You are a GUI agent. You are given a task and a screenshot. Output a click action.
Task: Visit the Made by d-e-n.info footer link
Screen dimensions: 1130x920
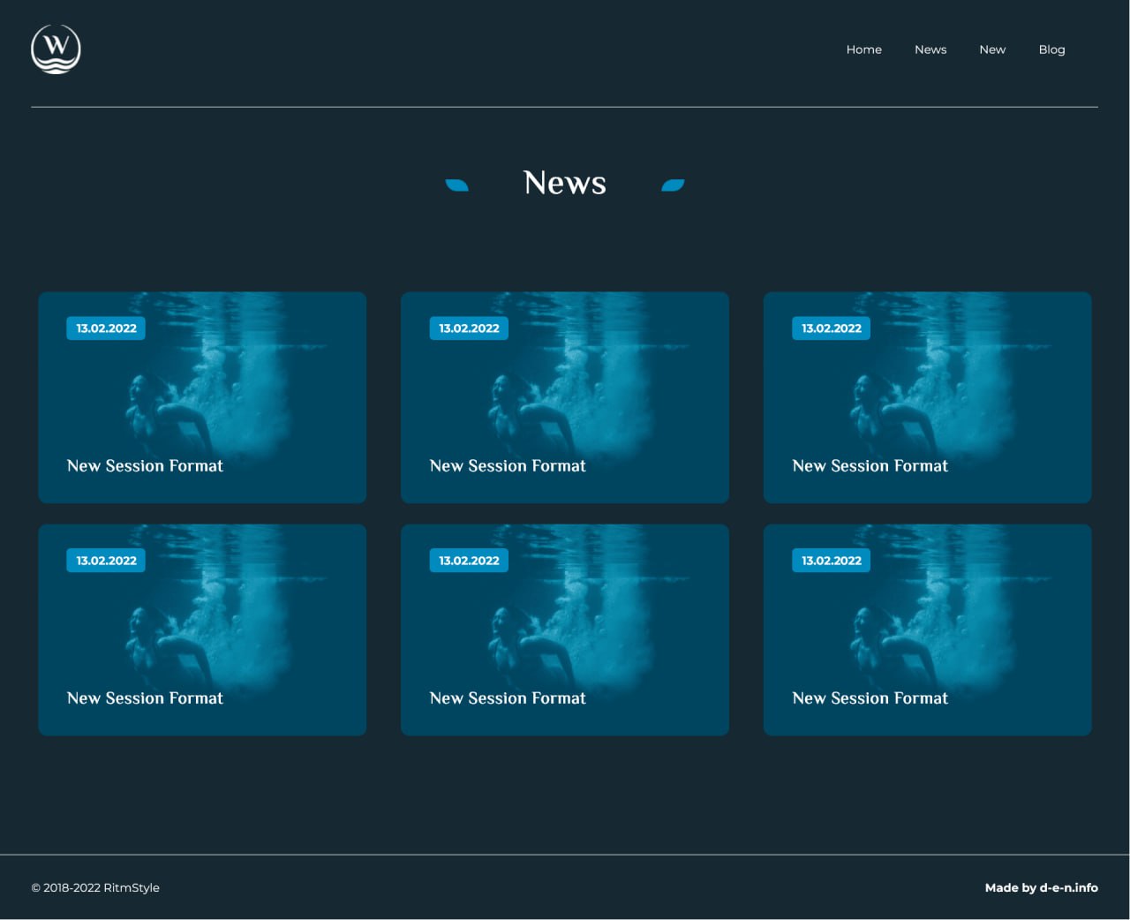tap(1041, 887)
